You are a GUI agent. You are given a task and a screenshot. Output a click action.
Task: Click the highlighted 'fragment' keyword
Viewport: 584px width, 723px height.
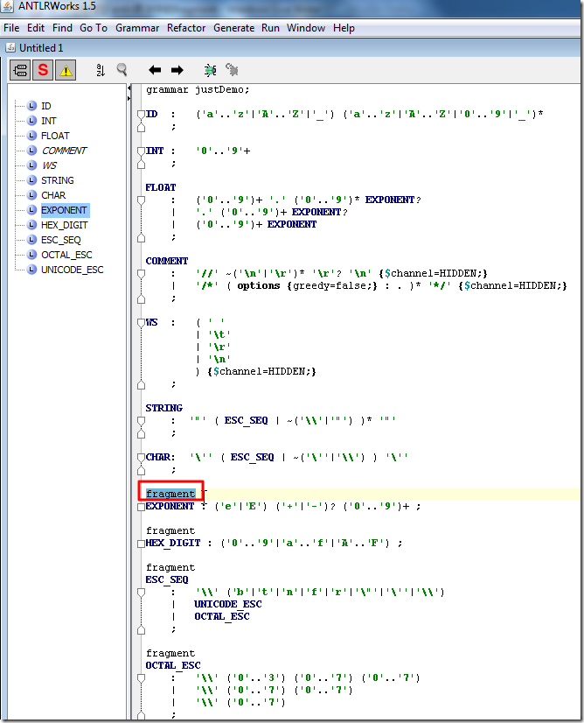(x=170, y=494)
